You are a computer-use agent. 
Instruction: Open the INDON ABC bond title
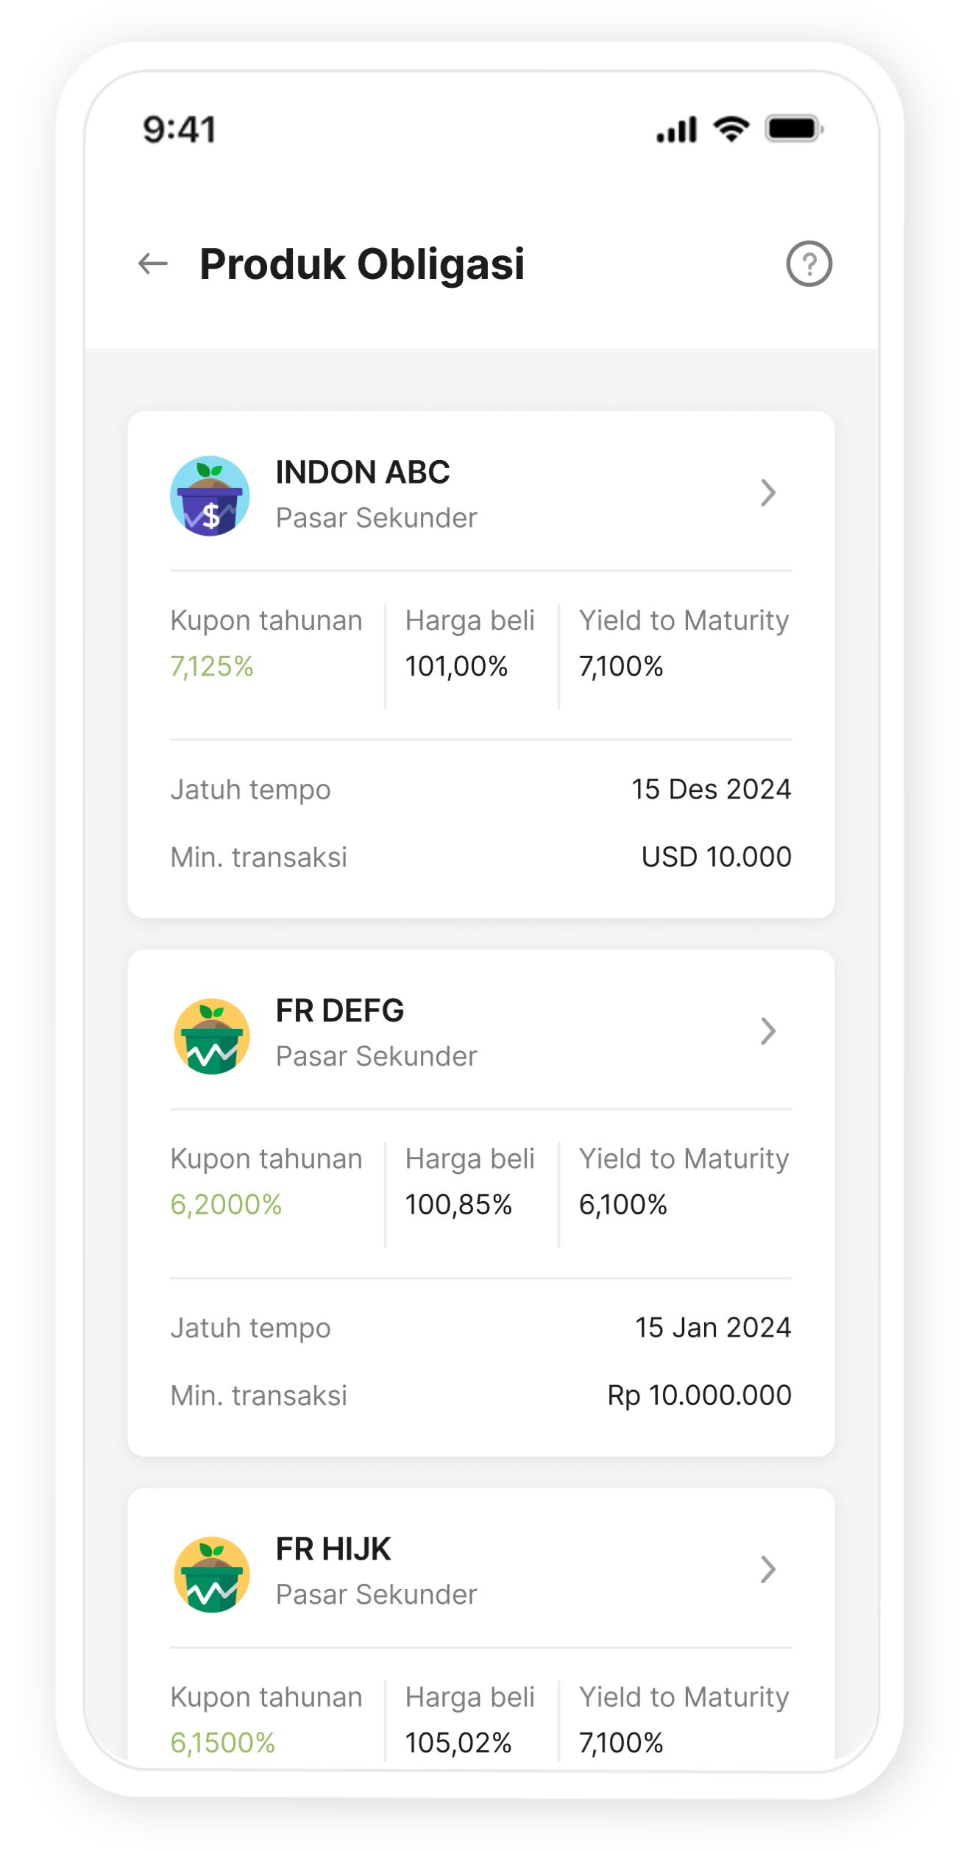tap(362, 473)
